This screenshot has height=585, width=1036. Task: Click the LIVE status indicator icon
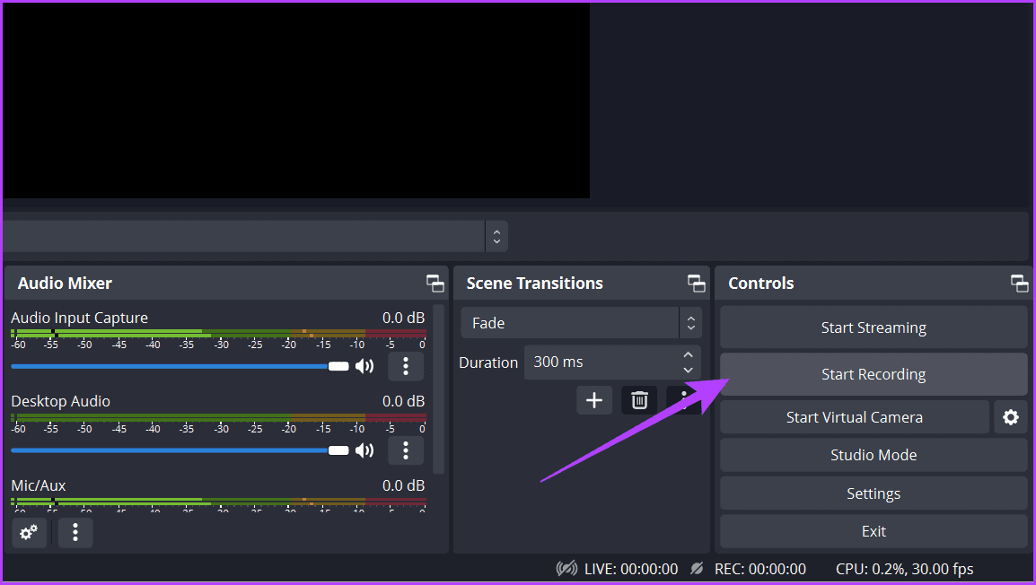pos(566,569)
